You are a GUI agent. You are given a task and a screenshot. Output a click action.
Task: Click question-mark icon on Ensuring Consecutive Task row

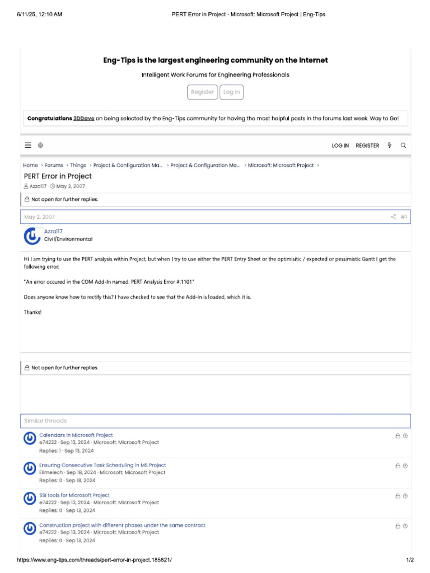405,466
